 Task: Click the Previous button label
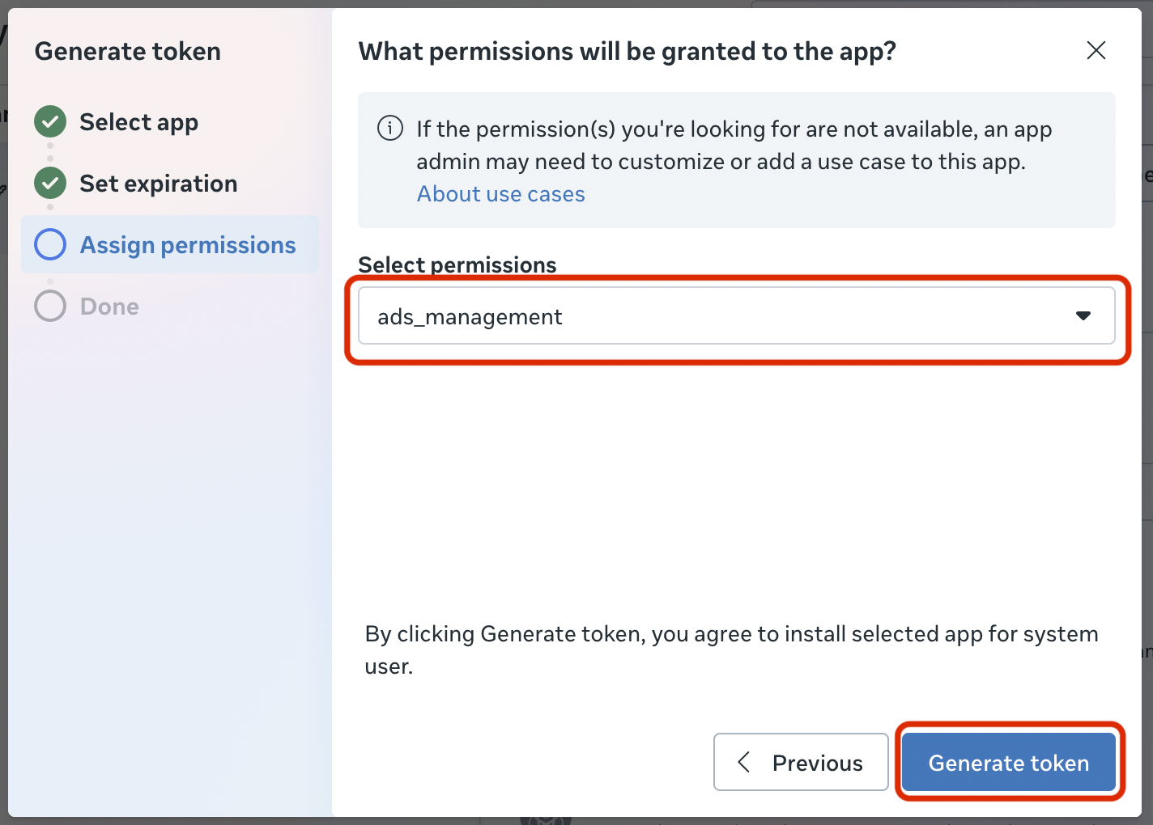click(817, 763)
